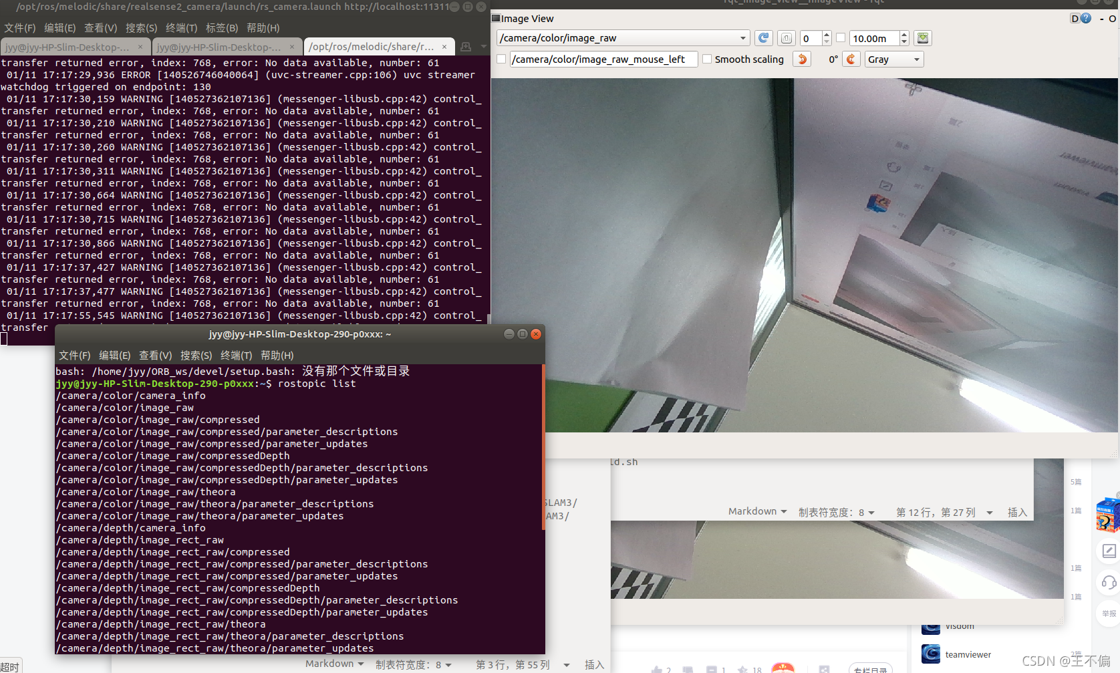Toggle the dynamic range checkbox before 10.00m
The width and height of the screenshot is (1120, 673).
coord(841,38)
